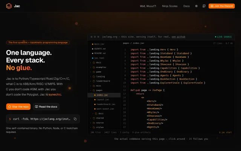Click the Star the repo button
241x151 pixels.
18,106
